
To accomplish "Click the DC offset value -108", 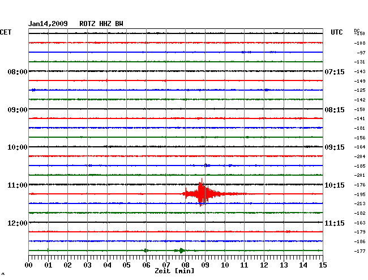I will (x=360, y=43).
